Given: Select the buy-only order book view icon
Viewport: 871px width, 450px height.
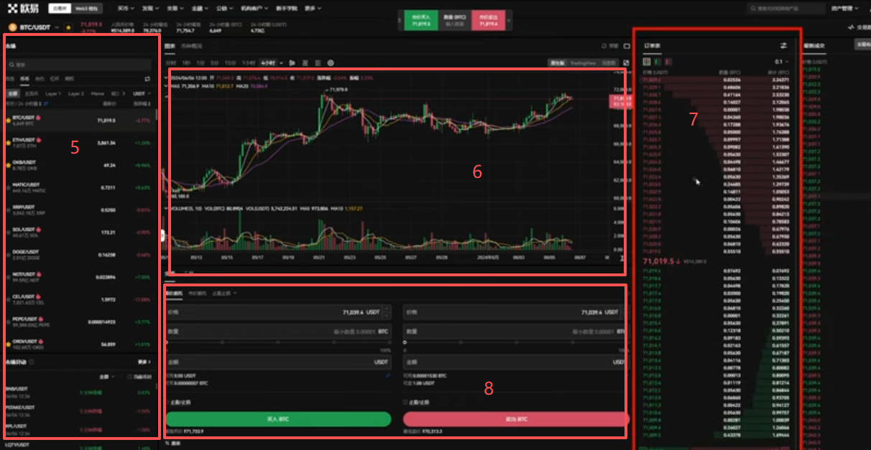Looking at the screenshot, I should 657,62.
